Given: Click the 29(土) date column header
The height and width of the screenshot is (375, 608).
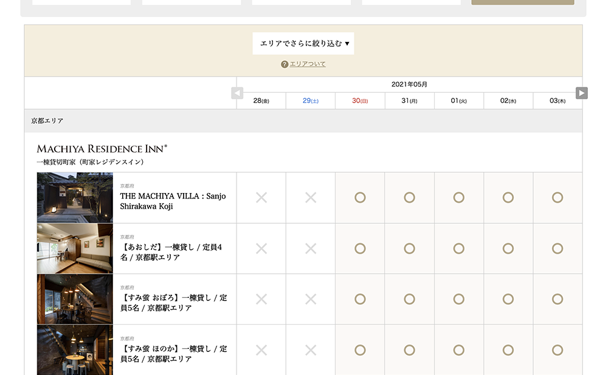Looking at the screenshot, I should [x=310, y=100].
